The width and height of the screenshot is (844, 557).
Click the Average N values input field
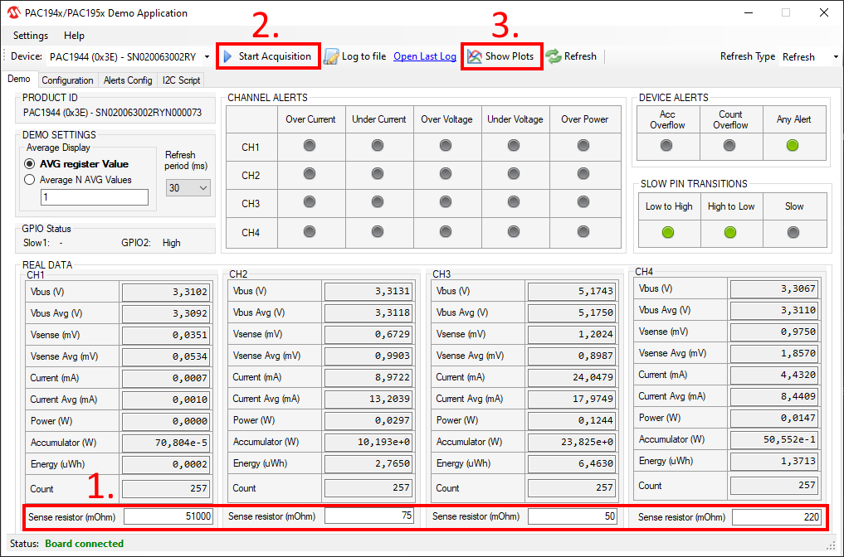(95, 197)
